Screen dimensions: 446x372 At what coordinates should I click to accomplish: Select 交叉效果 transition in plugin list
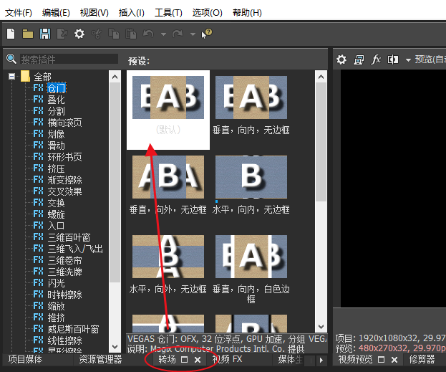65,191
